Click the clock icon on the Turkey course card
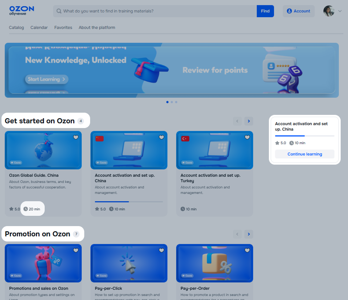This screenshot has width=348, height=300. coord(183,209)
